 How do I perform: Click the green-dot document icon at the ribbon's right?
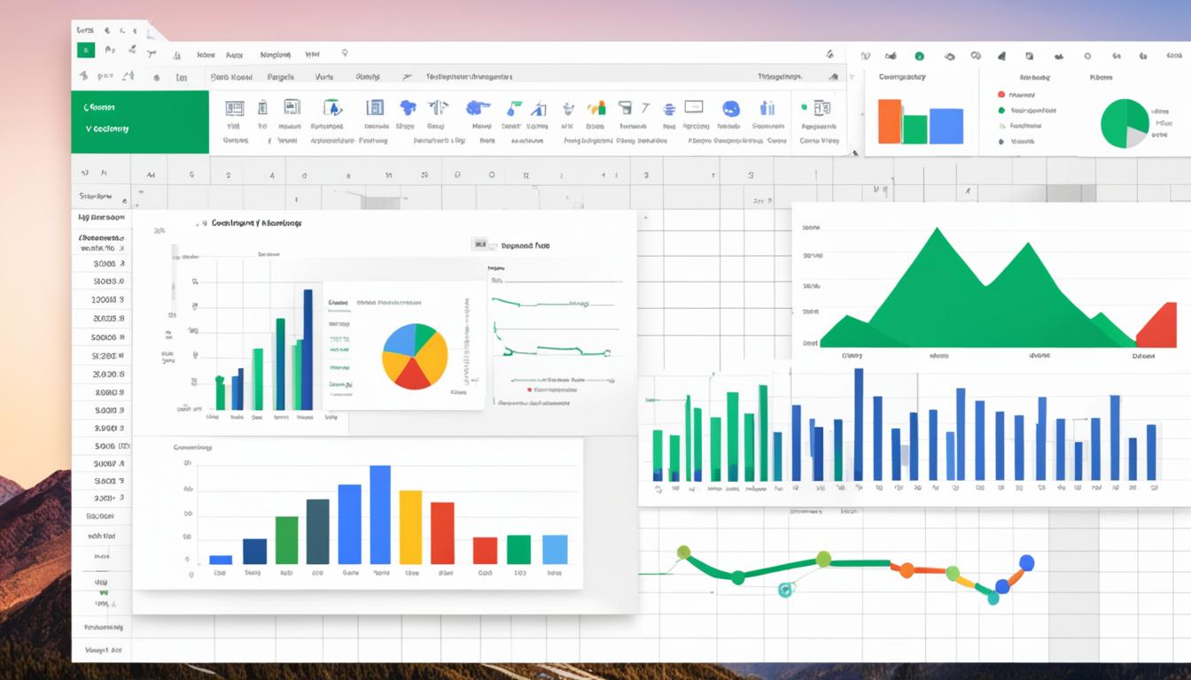pos(817,108)
